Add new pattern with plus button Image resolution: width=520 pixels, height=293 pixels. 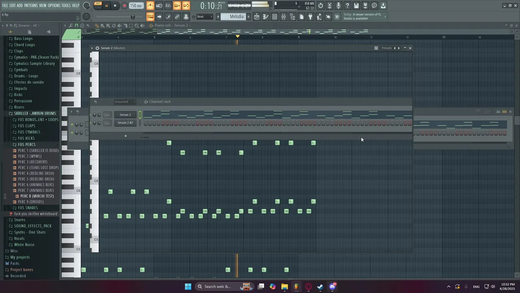249,17
